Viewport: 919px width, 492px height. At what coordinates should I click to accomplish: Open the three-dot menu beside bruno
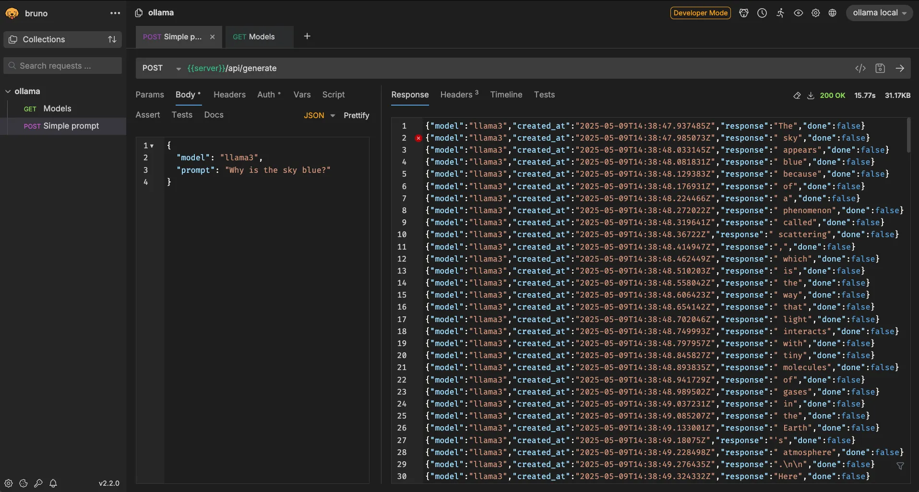pyautogui.click(x=115, y=13)
